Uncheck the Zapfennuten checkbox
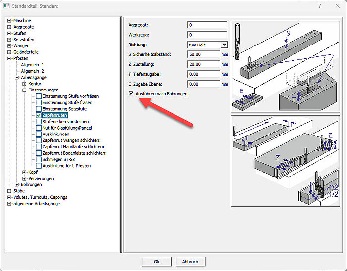 point(39,115)
